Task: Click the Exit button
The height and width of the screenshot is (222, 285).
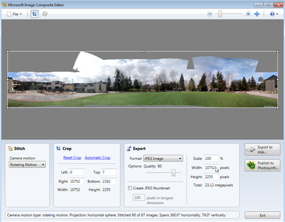Action: 262,215
